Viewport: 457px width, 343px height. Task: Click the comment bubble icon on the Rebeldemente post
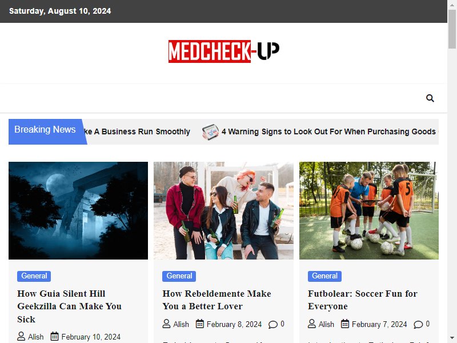click(273, 324)
